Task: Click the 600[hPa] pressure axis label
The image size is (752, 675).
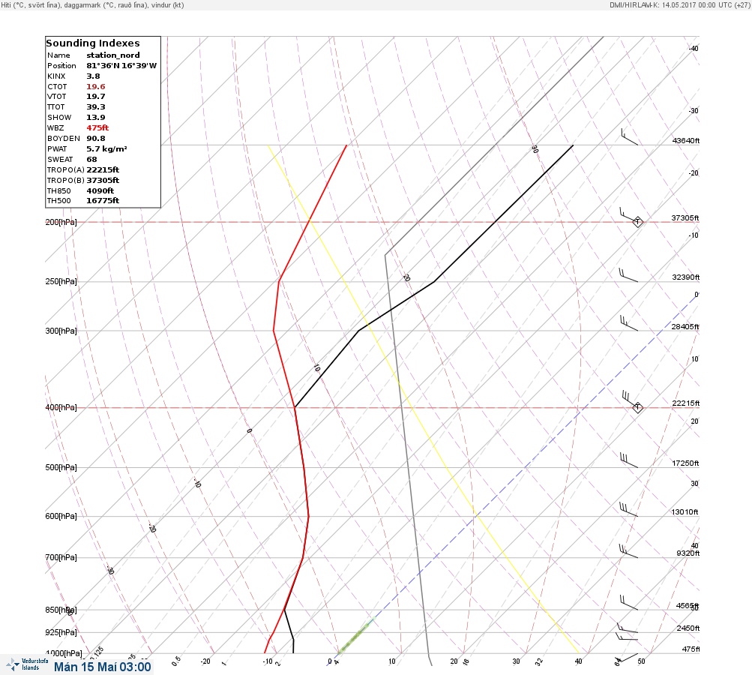Action: tap(61, 516)
